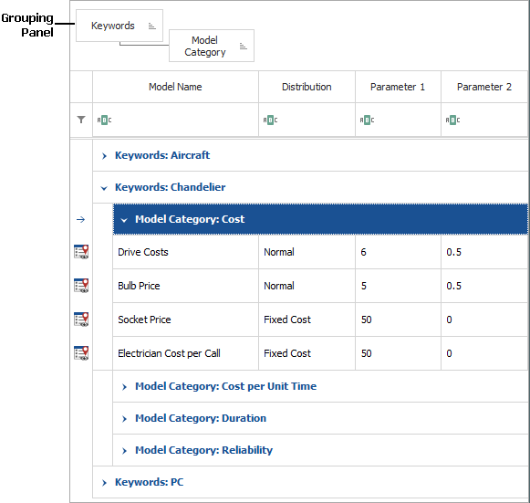
Task: Expand the Keywords: PC group
Action: coord(104,483)
